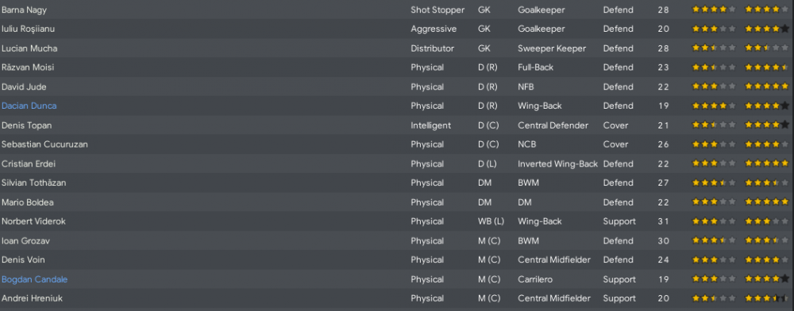
Task: Select the Ioan Grozav row by name
Action: [x=25, y=240]
